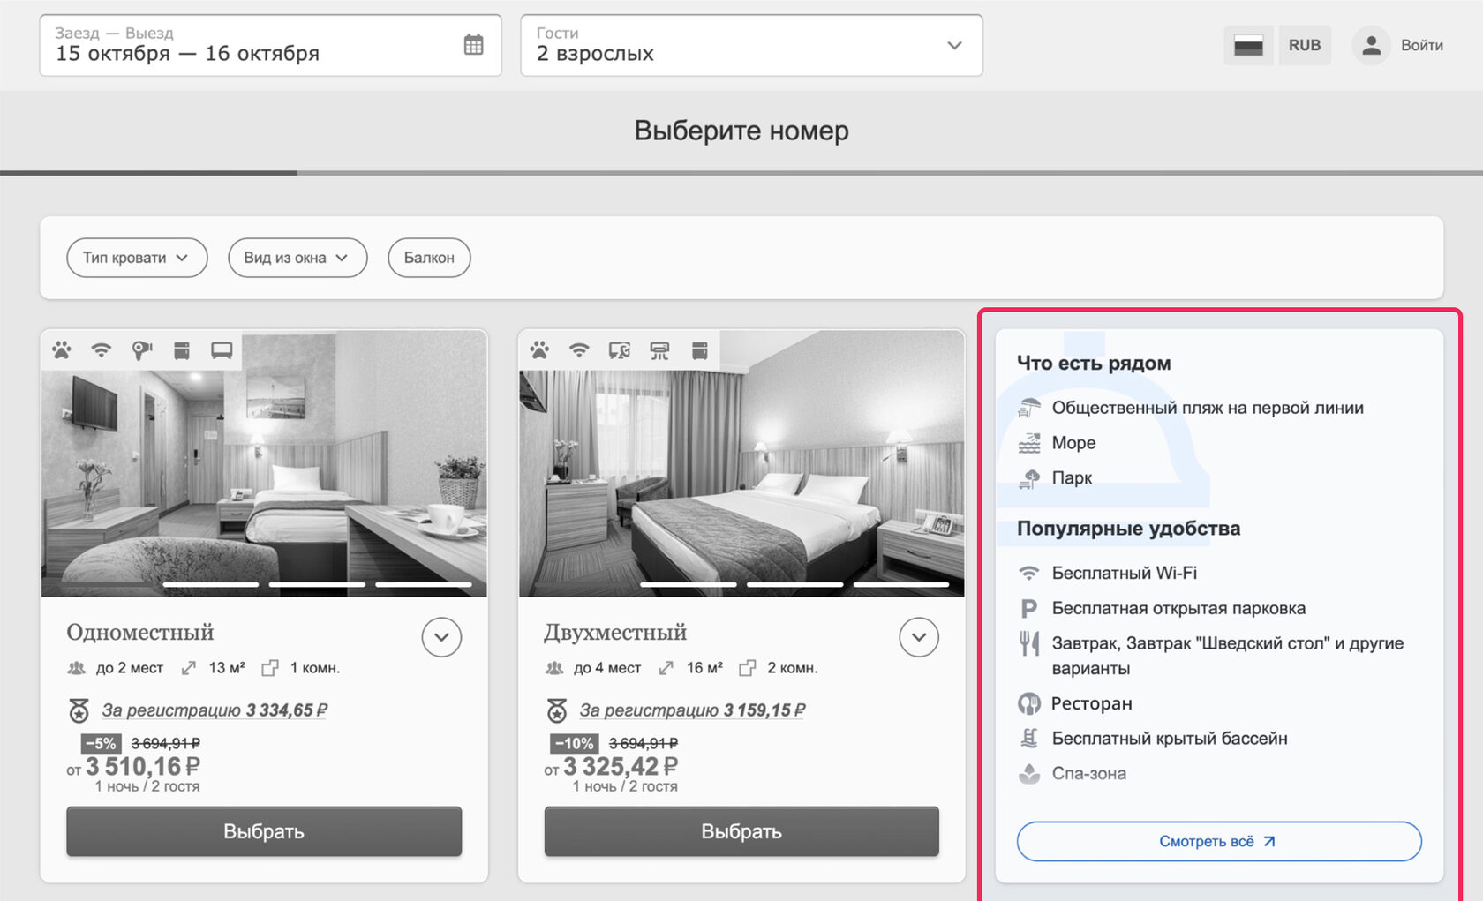
Task: Open the Смотреть всё amenities link
Action: [1219, 841]
